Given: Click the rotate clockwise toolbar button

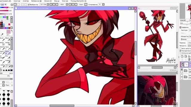Looking at the screenshot, I should click(x=73, y=4).
